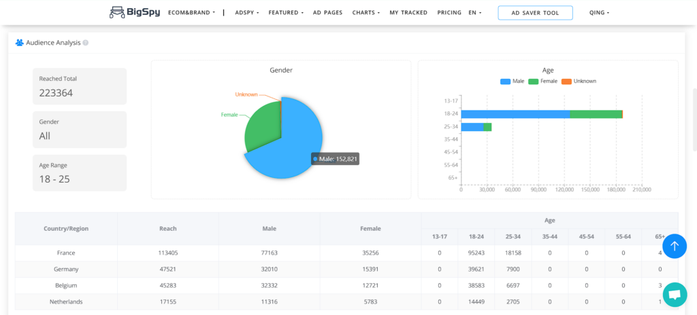
Task: Click the page vertical scrollbar
Action: pyautogui.click(x=694, y=119)
